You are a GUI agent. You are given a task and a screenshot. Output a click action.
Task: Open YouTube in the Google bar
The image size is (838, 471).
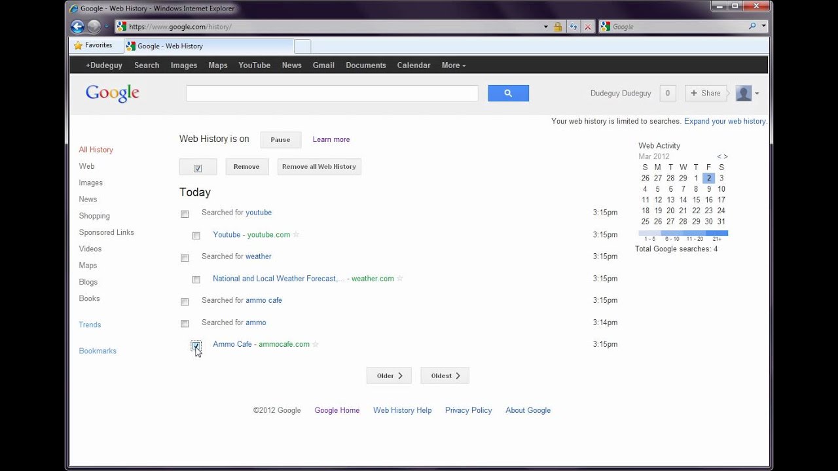tap(254, 65)
